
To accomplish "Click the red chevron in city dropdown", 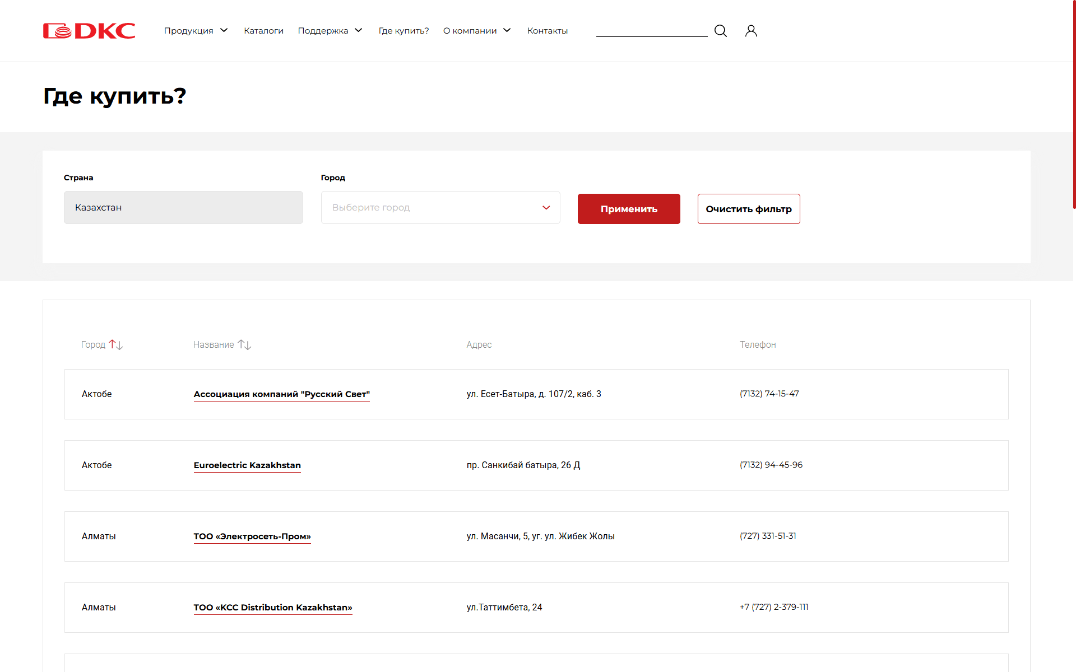I will 546,208.
